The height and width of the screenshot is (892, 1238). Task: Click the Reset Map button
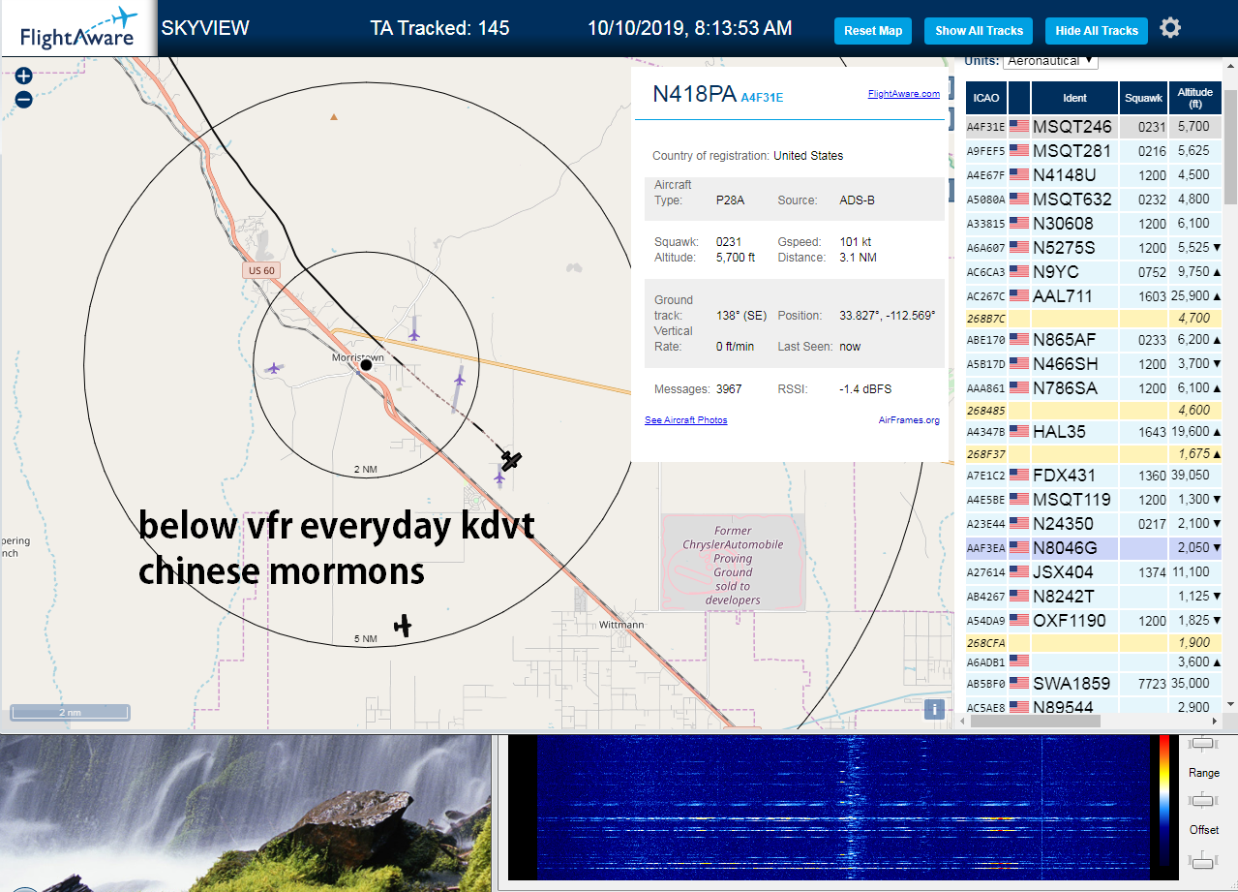tap(873, 31)
